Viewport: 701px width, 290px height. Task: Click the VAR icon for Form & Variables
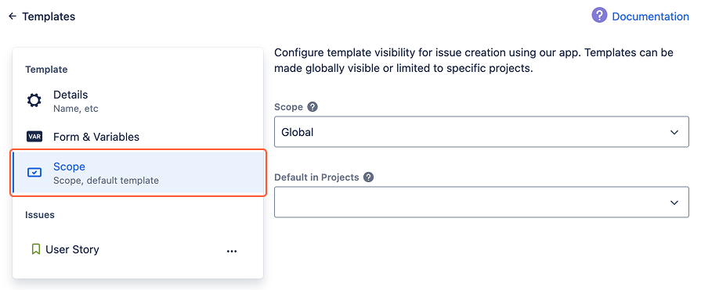(x=34, y=137)
